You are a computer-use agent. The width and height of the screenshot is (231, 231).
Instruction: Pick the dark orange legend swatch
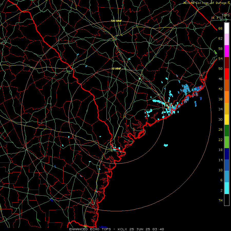click(227, 85)
